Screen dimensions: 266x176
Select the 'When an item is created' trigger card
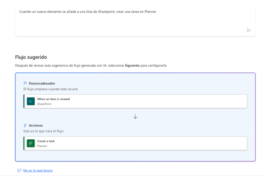coord(135,101)
